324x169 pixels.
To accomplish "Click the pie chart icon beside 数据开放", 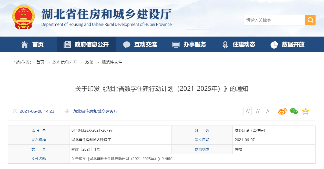I will click(x=274, y=44).
